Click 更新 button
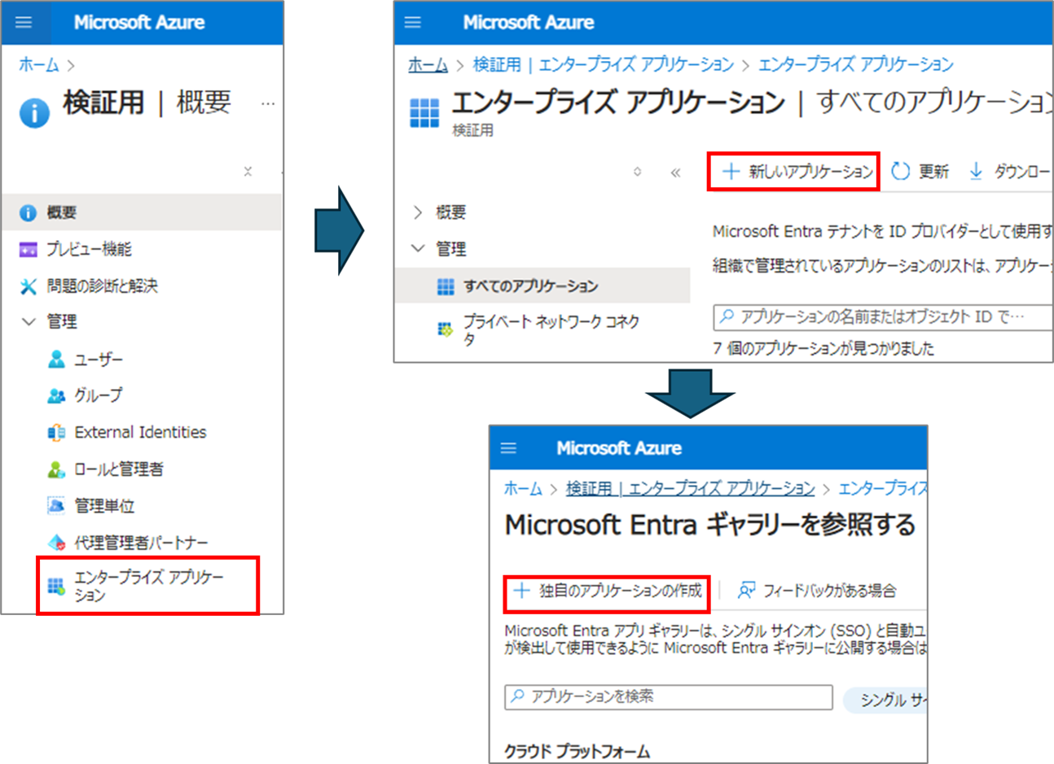This screenshot has width=1054, height=764. 920,171
